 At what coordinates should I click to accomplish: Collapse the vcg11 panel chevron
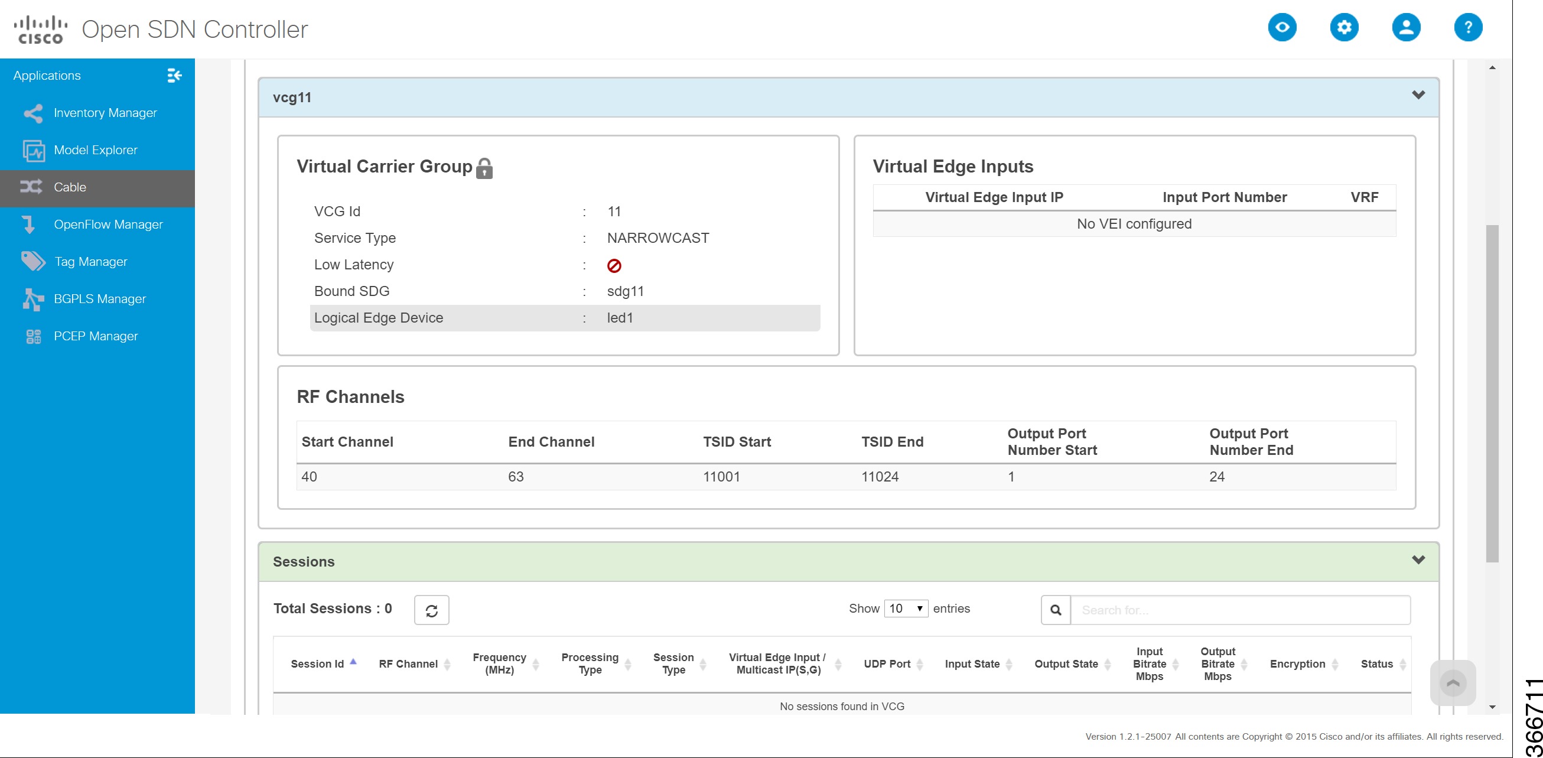(1418, 96)
